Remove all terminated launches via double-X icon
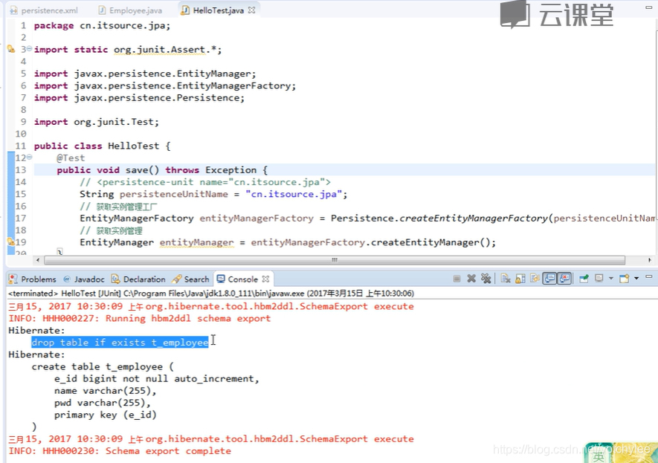Image resolution: width=658 pixels, height=463 pixels. pyautogui.click(x=486, y=279)
